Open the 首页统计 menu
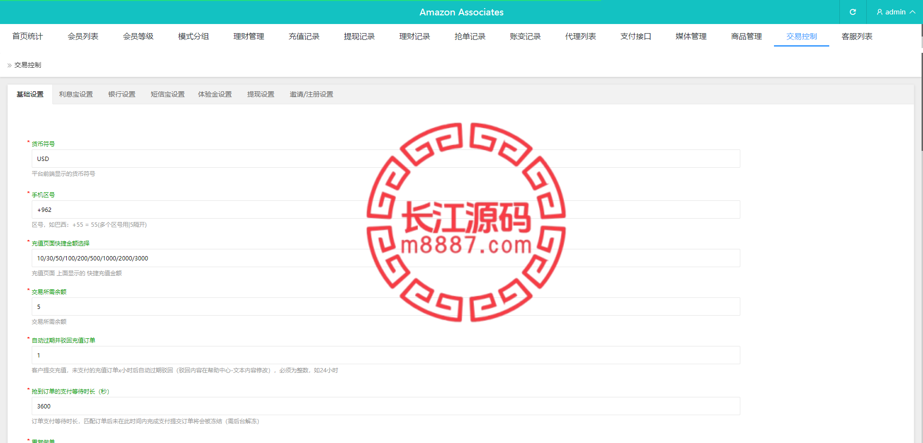Viewport: 923px width, 443px height. (x=27, y=37)
